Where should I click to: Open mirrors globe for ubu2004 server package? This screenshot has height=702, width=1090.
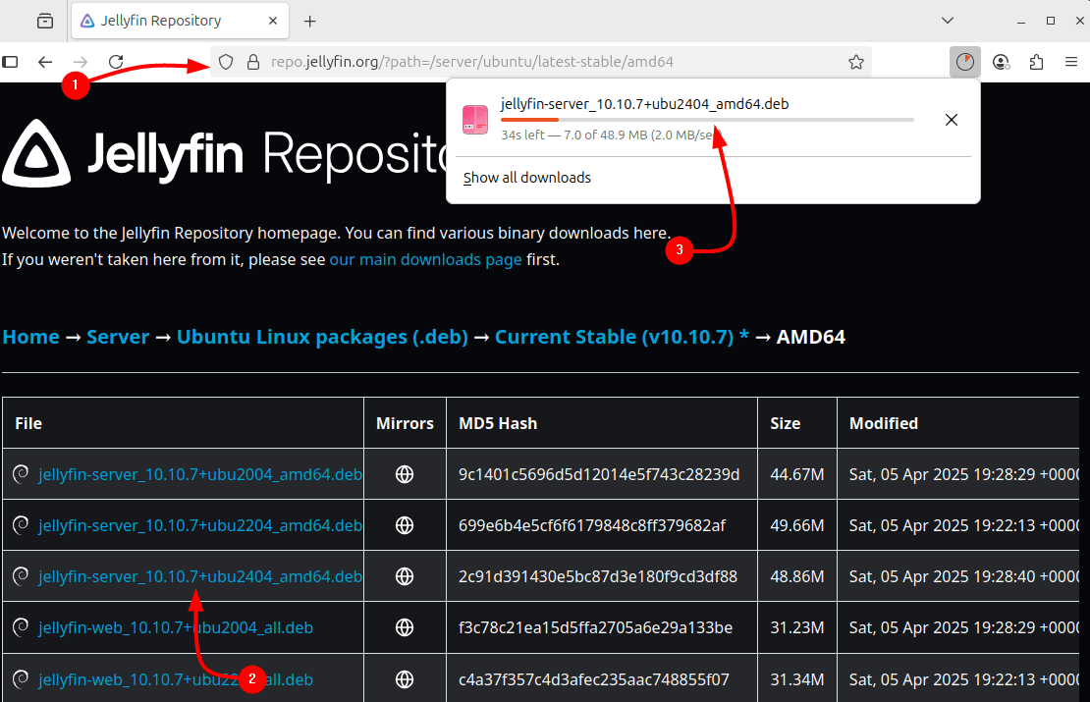[x=405, y=475]
